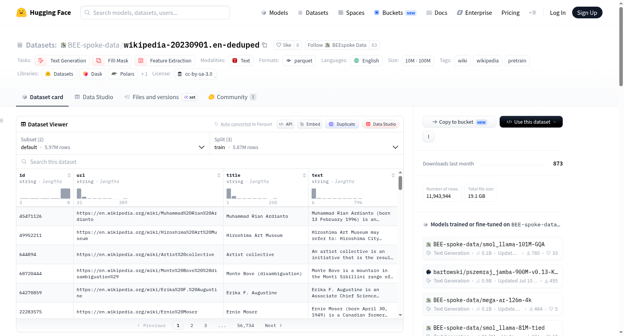Open the Use this dataset dropdown
This screenshot has width=624, height=336.
[531, 122]
